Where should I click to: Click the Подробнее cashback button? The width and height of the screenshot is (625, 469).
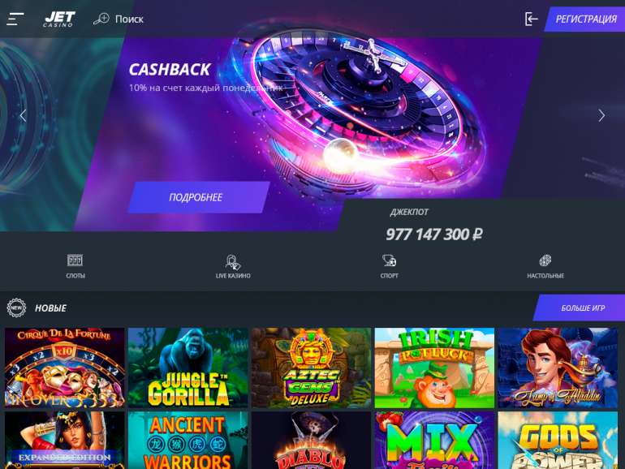click(x=199, y=197)
